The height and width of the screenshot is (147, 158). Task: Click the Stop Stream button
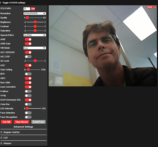21,122
